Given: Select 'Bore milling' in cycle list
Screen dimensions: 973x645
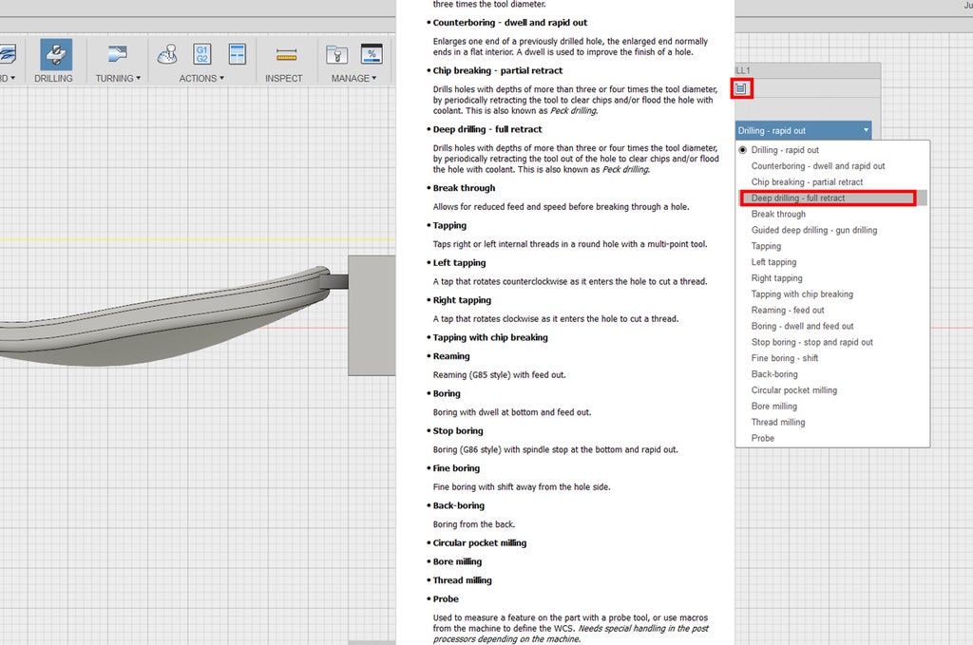Looking at the screenshot, I should (832, 407).
